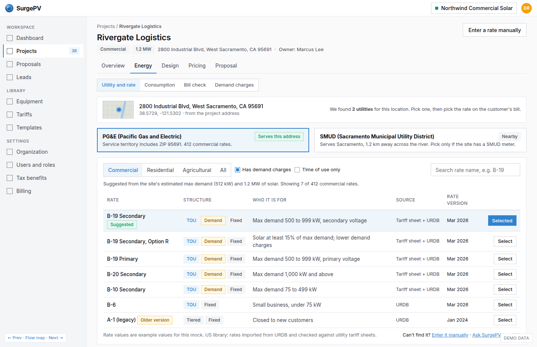This screenshot has height=347, width=537.
Task: Click the Projects breadcrumb link
Action: (x=106, y=26)
